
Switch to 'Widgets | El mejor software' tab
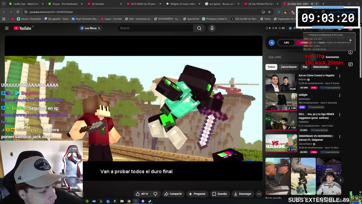183,4
